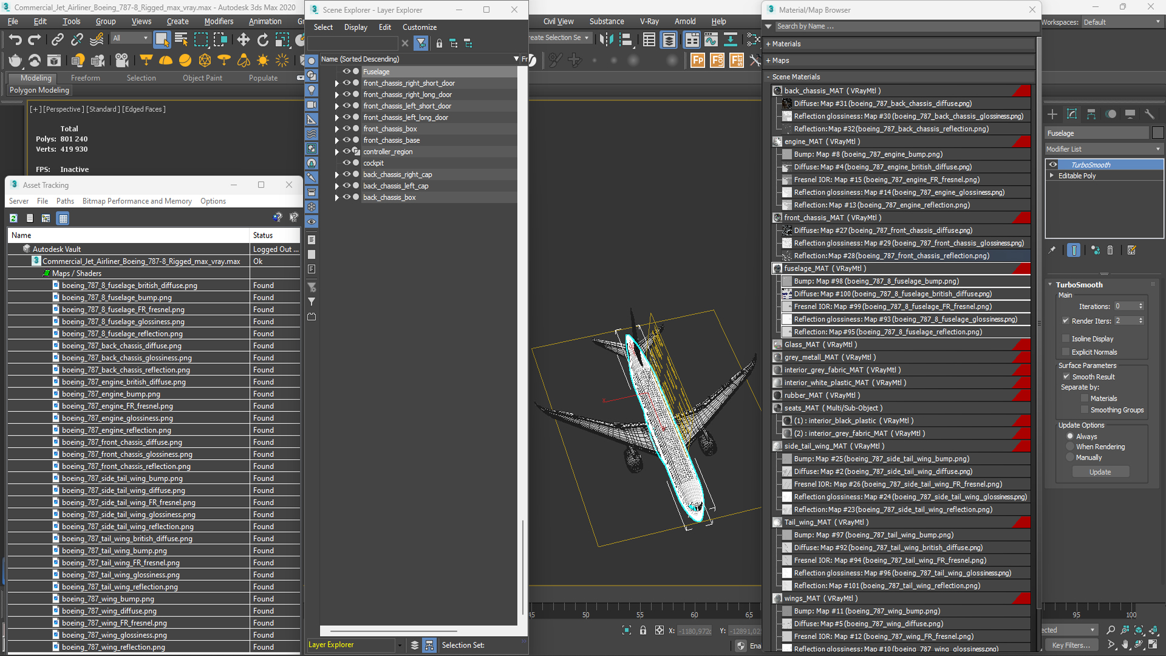Screen dimensions: 1166x656
Task: Open the Utilities wrench panel icon
Action: tap(1149, 114)
